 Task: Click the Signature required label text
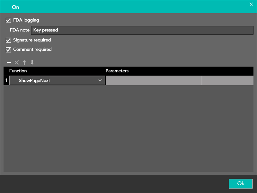tap(32, 40)
